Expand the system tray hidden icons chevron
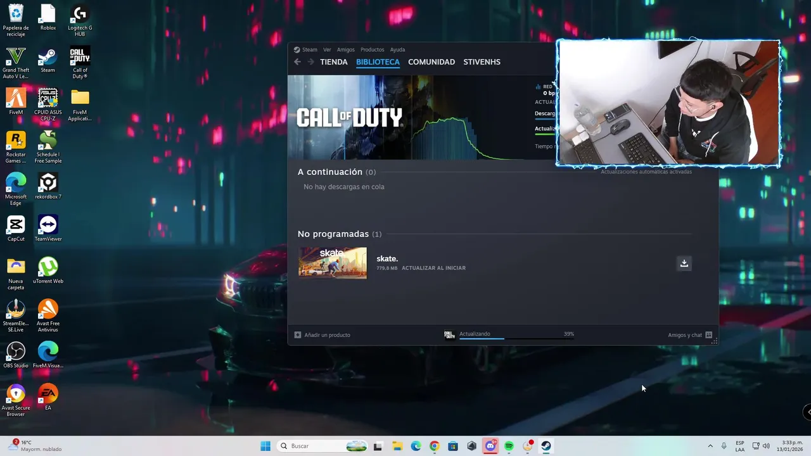The height and width of the screenshot is (456, 811). pyautogui.click(x=710, y=446)
